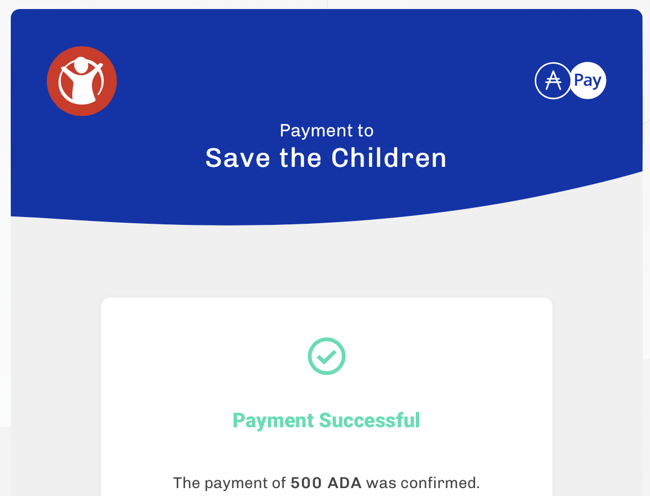Click the Cardano ADA symbol circle
The width and height of the screenshot is (650, 496).
point(553,81)
